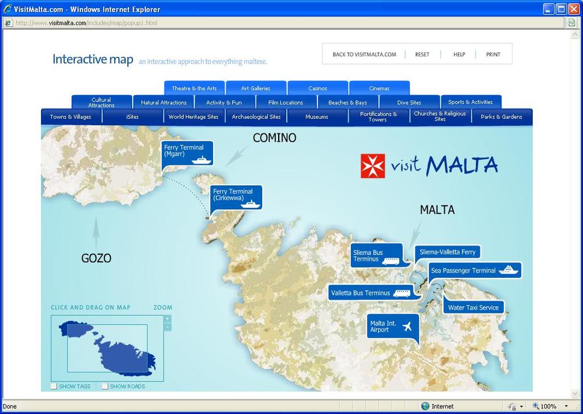The width and height of the screenshot is (583, 414).
Task: Open the Activity & Fun tab
Action: [224, 102]
